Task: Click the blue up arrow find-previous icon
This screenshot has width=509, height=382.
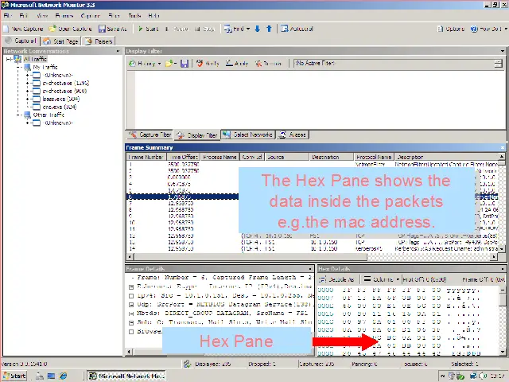Action: click(x=269, y=29)
